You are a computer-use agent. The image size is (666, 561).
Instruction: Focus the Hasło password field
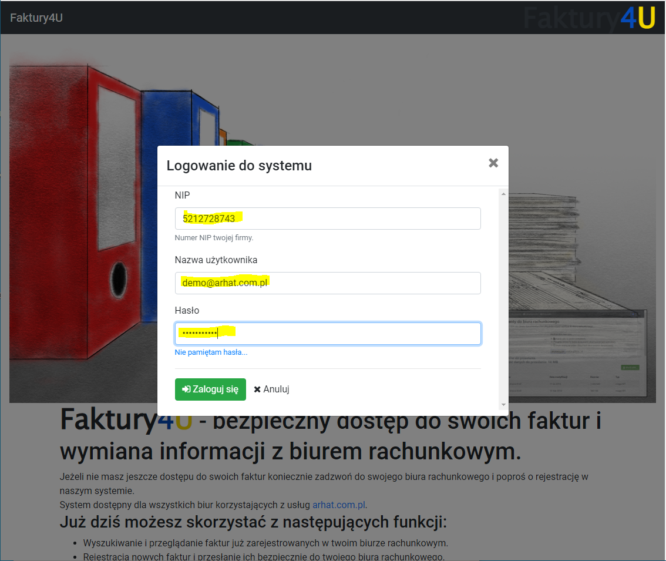pos(327,333)
